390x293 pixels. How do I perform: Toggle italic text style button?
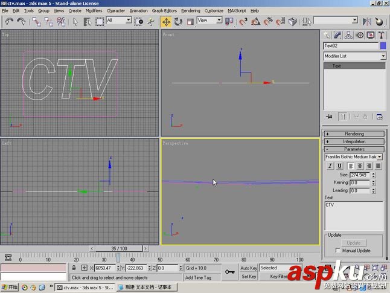(330, 166)
